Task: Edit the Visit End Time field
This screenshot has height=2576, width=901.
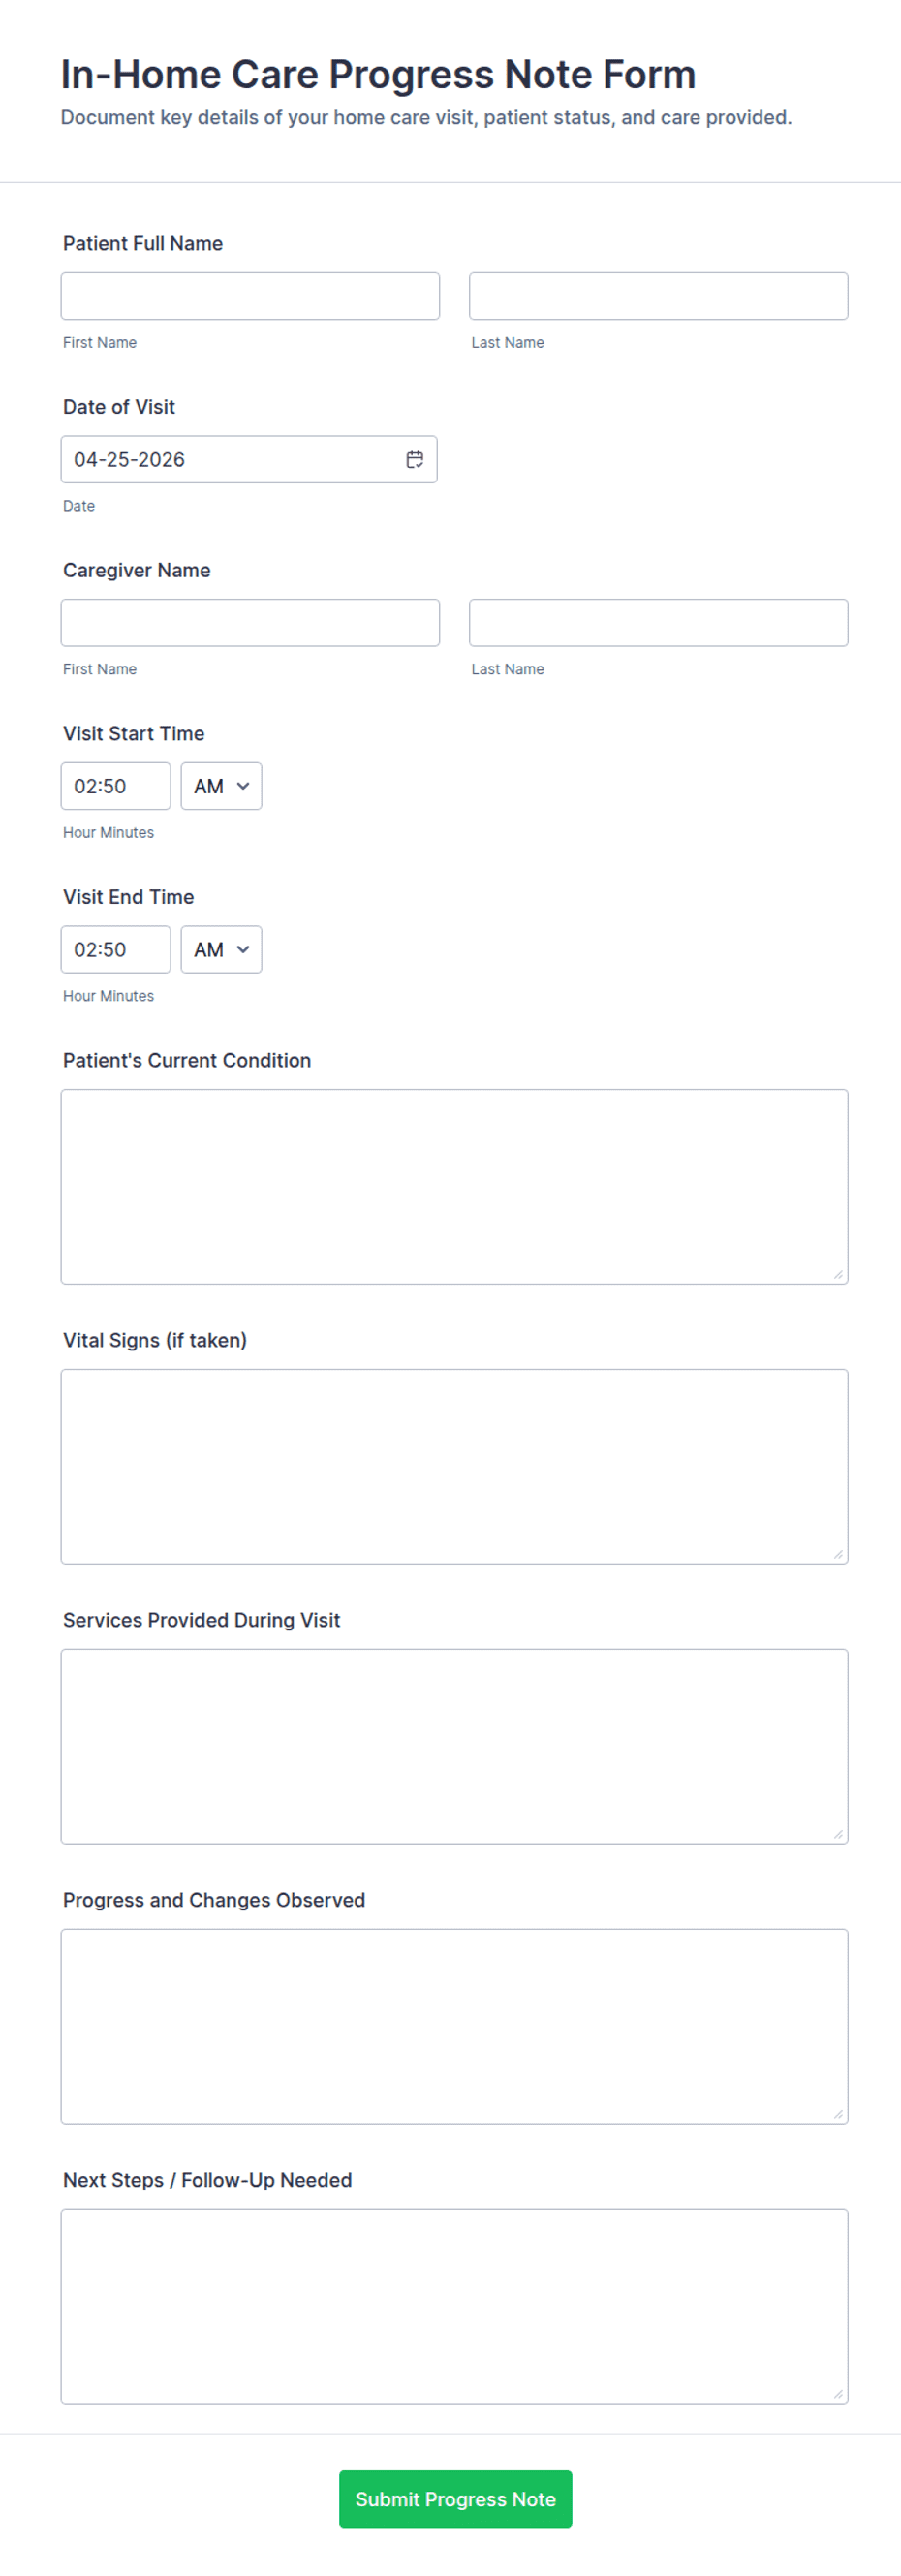Action: 115,949
